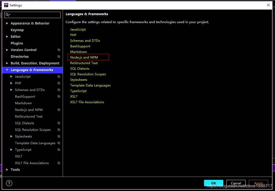Click project-level icon beside Stylesheets row
Screen dimensions: 275x191
pos(59,136)
